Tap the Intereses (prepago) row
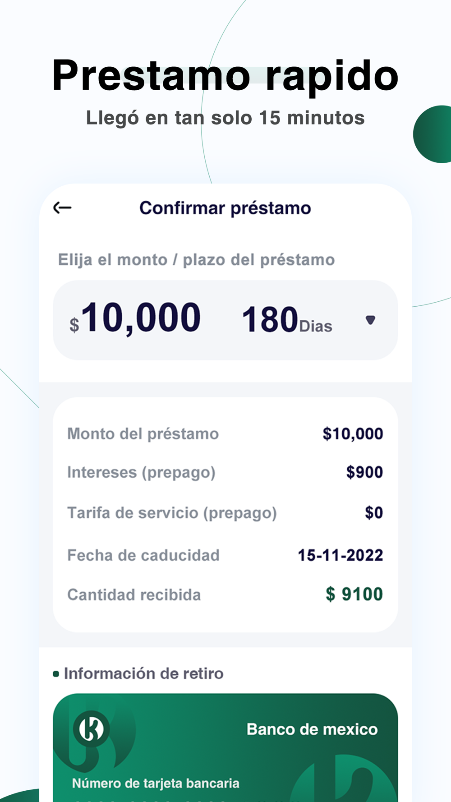 coord(225,472)
